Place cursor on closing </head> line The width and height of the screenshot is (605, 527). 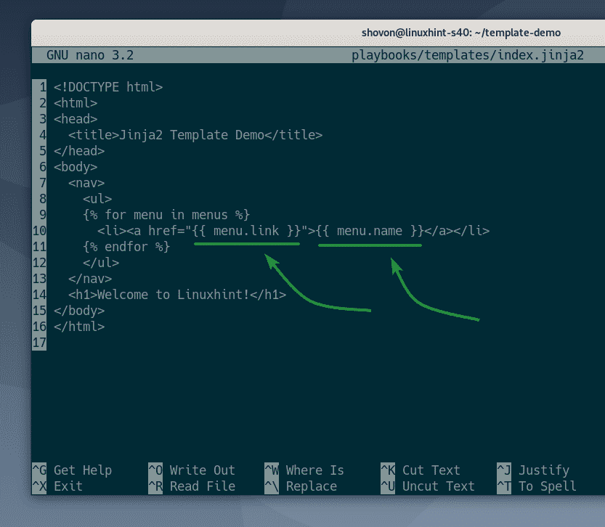pos(79,151)
